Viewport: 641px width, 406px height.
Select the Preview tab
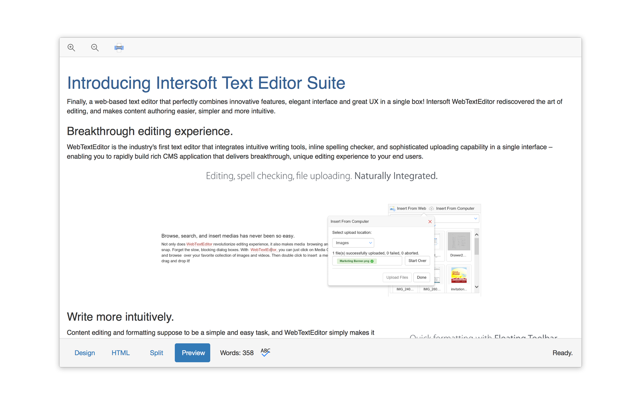coord(193,353)
